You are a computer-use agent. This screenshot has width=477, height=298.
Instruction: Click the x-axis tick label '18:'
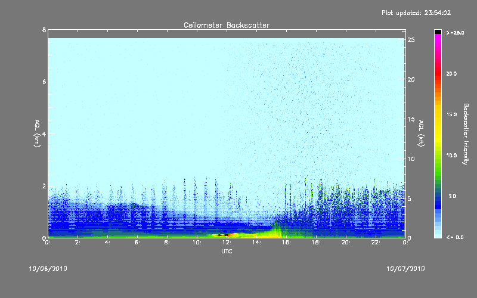(316, 243)
